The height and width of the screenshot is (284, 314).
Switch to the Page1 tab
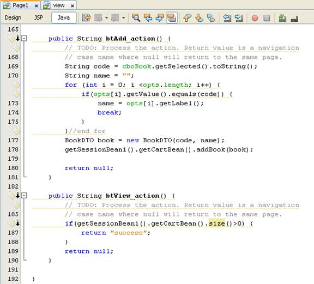click(x=20, y=5)
